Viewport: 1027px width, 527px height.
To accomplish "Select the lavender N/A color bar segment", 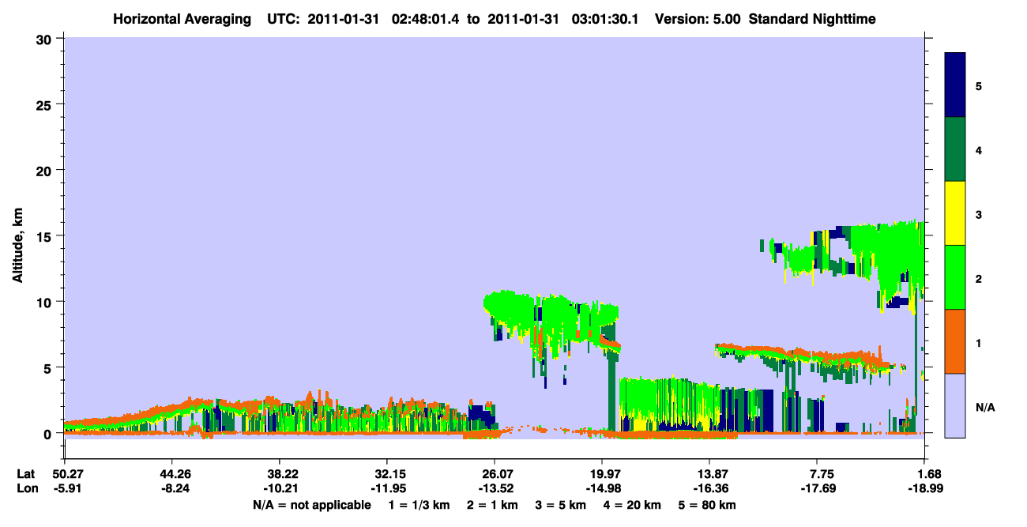I will pos(955,405).
